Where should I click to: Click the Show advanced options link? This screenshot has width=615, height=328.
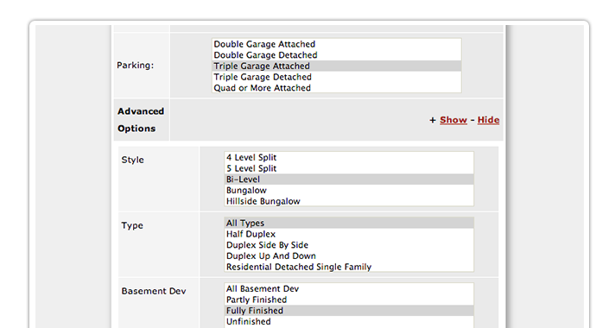453,120
